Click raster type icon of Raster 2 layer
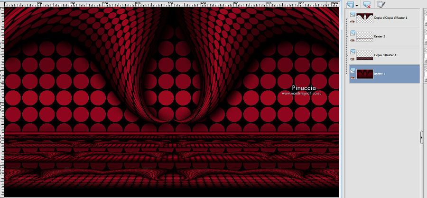This screenshot has height=198, width=427. pos(353,33)
